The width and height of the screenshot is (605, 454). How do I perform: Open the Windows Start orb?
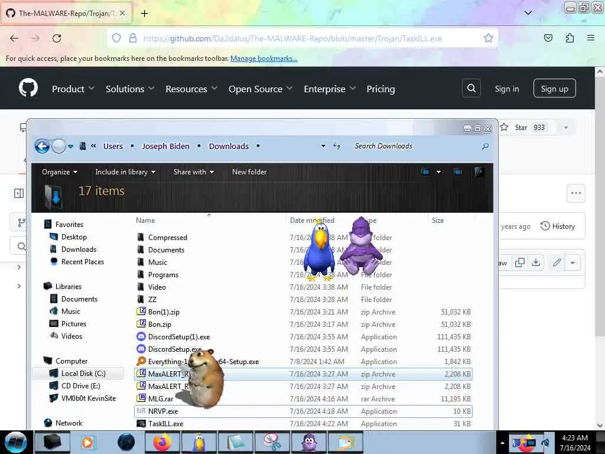tap(16, 442)
